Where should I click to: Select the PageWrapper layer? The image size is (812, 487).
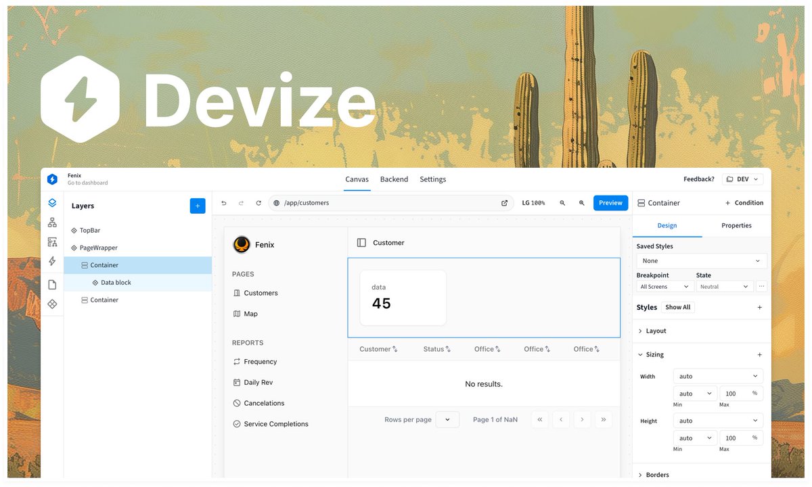coord(138,248)
